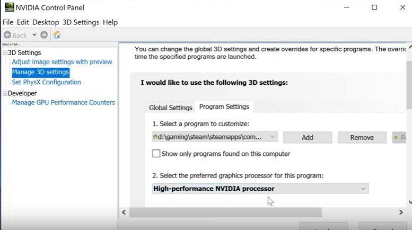The height and width of the screenshot is (230, 412).
Task: Click the Back arrow icon
Action: tap(7, 35)
